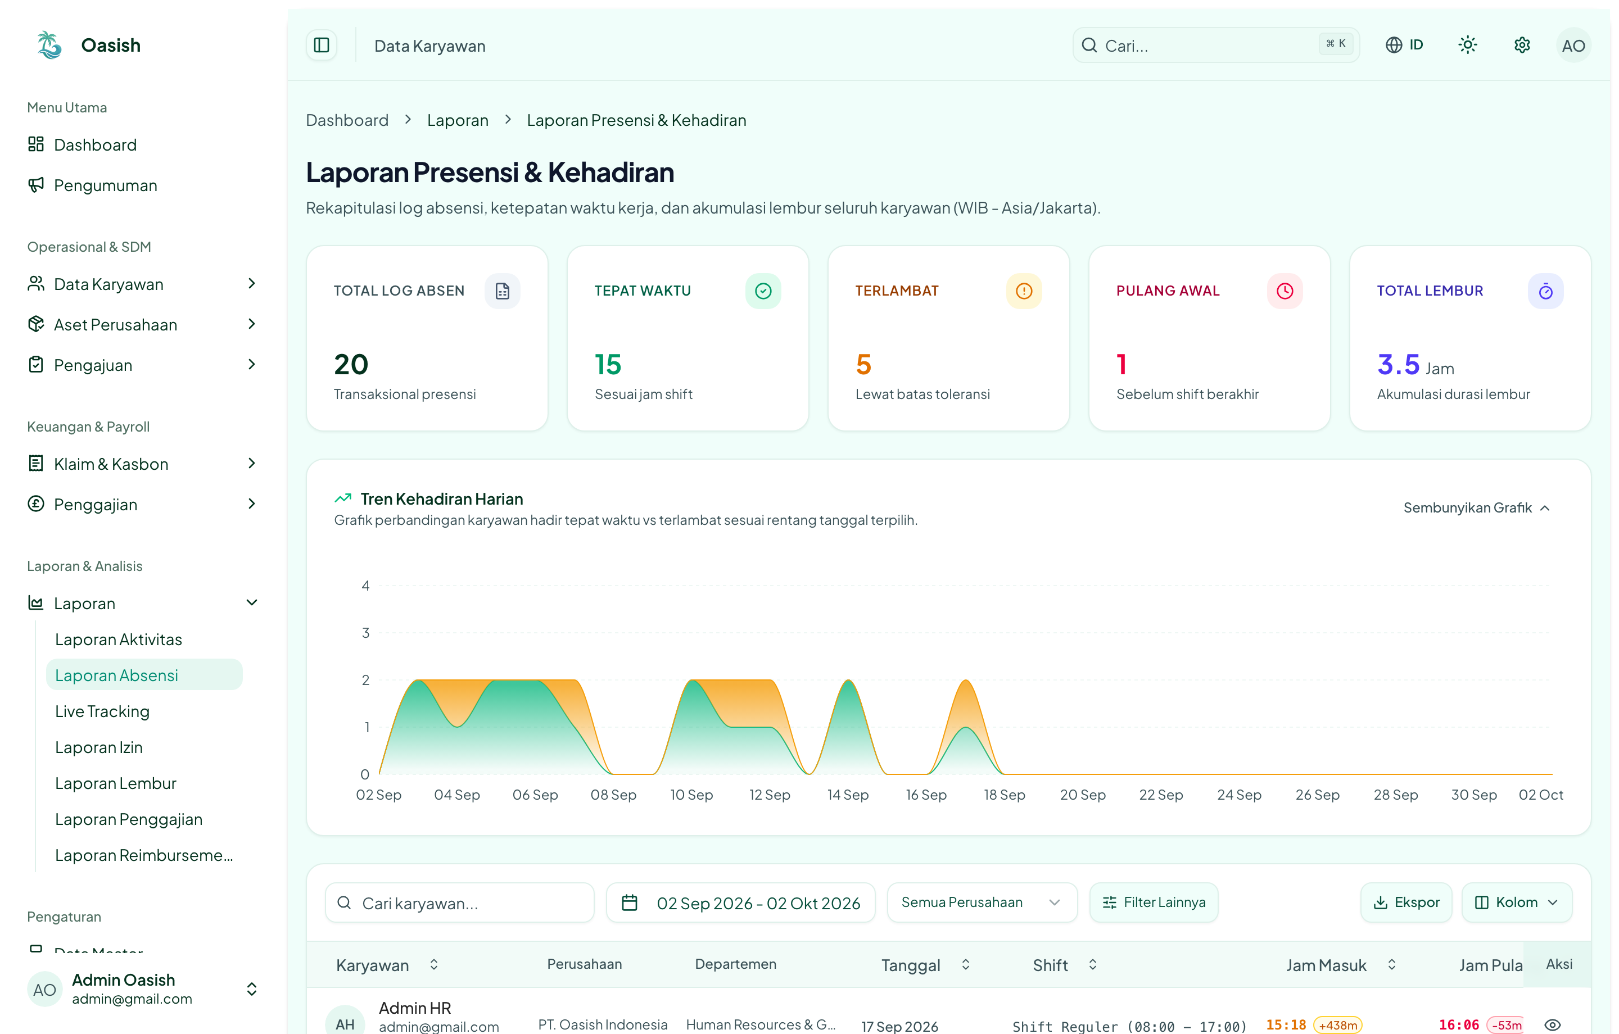Expand the Data Karyawan menu
Viewport: 1619px width, 1034px height.
pos(143,284)
